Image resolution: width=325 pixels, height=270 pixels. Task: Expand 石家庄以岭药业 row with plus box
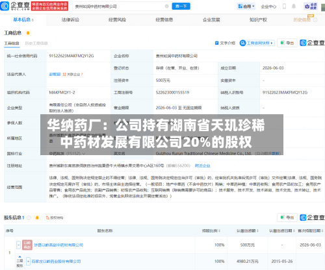click(x=28, y=262)
